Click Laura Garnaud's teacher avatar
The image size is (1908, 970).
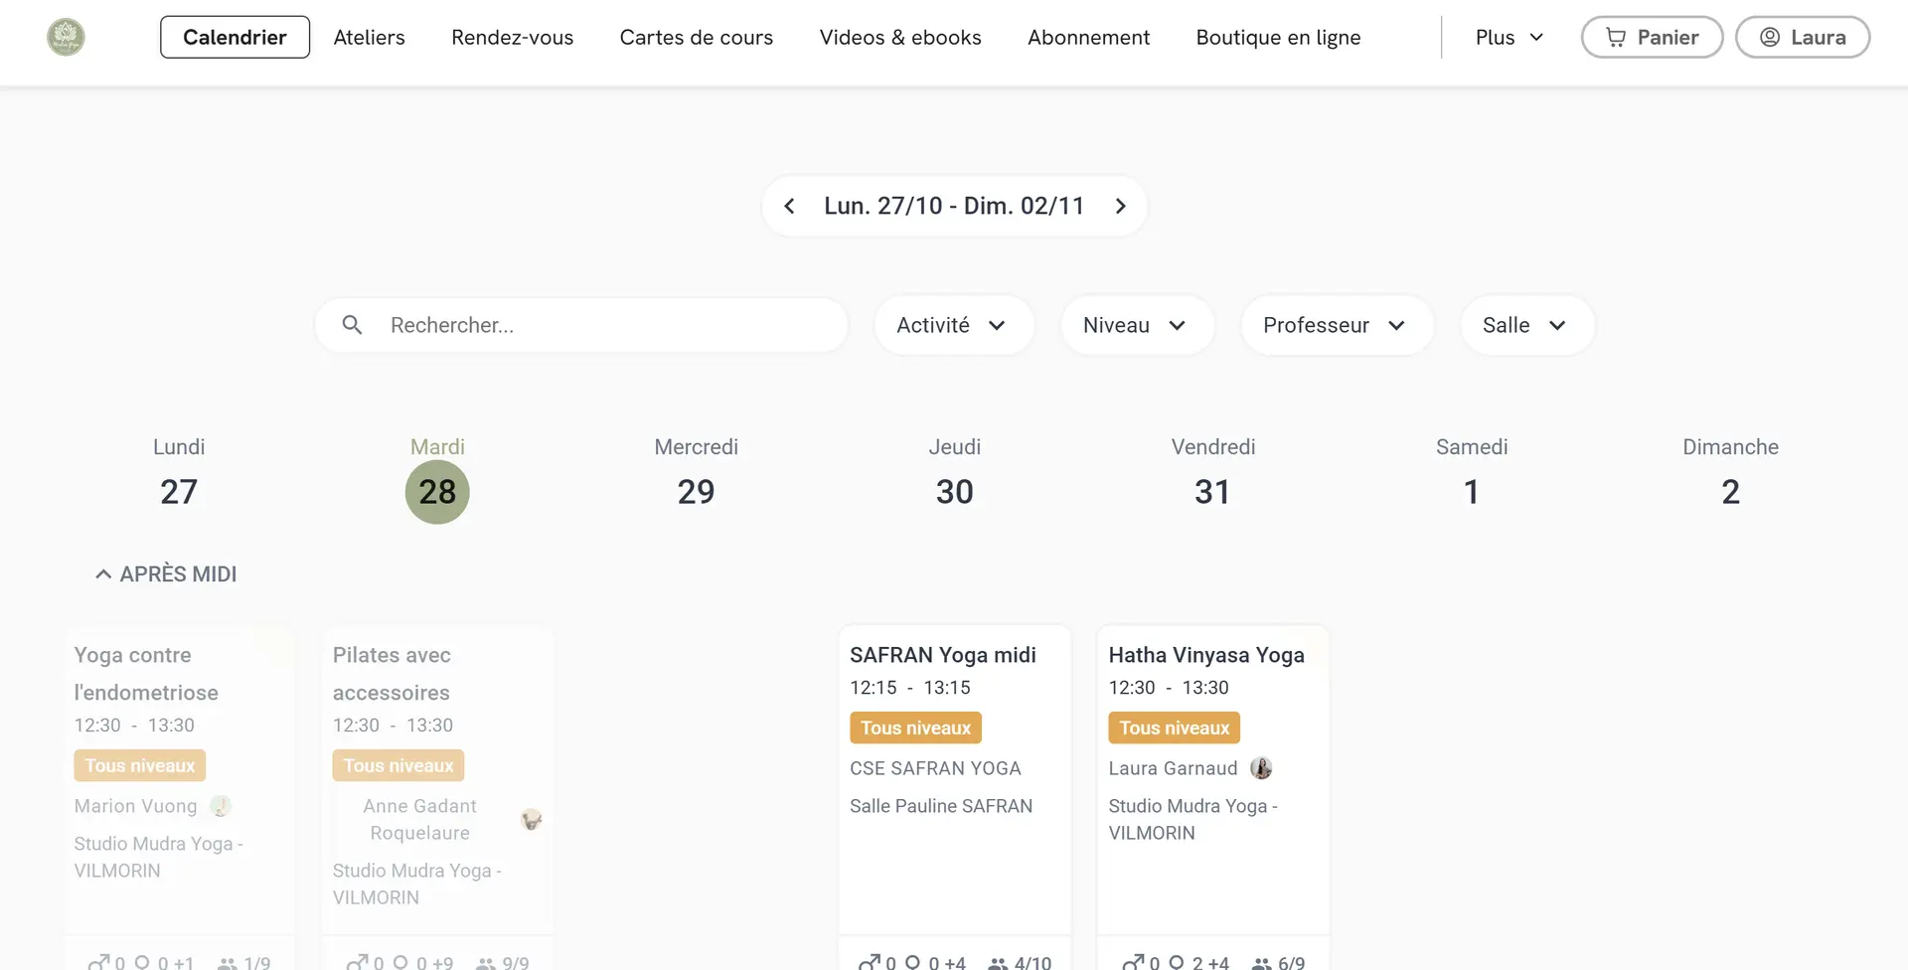pos(1261,768)
